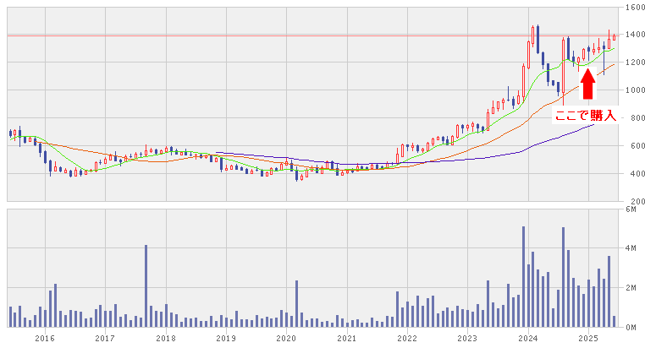Image resolution: width=645 pixels, height=348 pixels.
Task: Select the 2018 year label on the time axis
Action: (166, 339)
